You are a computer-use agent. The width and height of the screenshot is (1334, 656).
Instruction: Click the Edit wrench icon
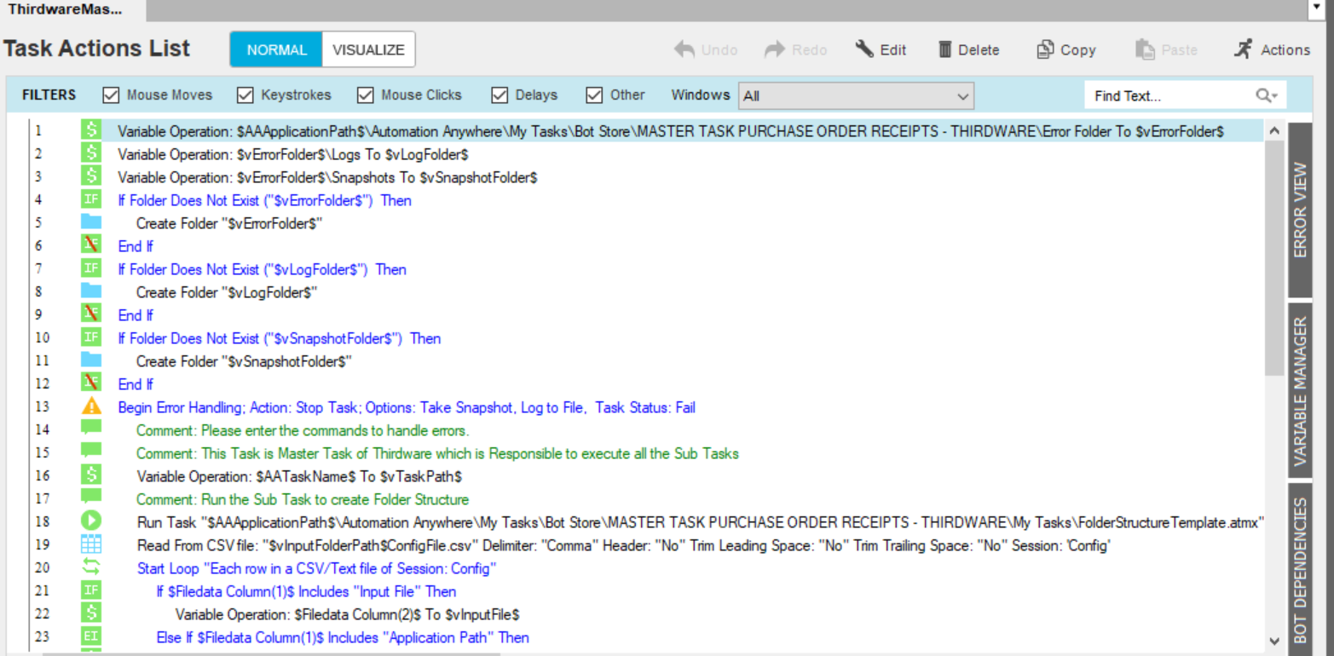pos(864,49)
